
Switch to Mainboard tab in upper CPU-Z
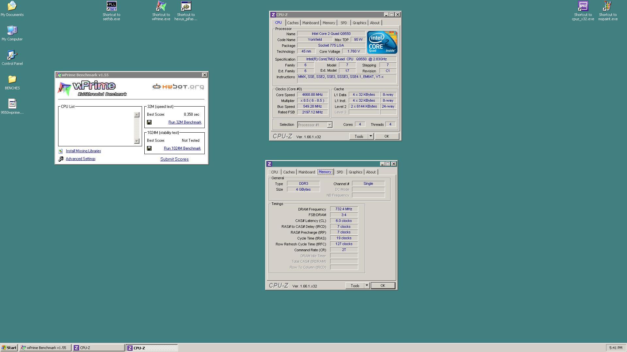pyautogui.click(x=310, y=23)
